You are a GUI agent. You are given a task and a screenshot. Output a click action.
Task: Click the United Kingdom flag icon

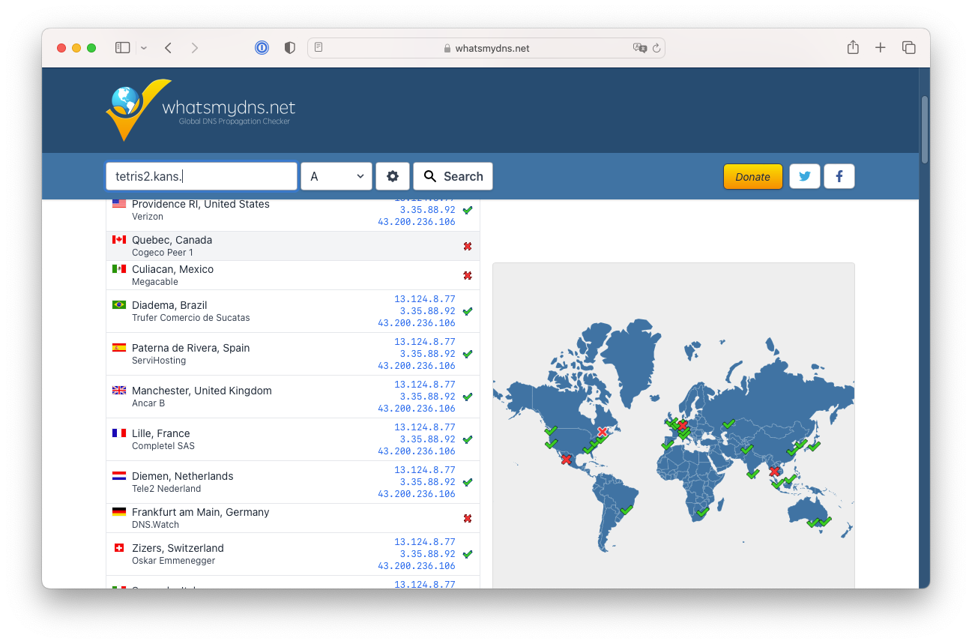coord(119,390)
